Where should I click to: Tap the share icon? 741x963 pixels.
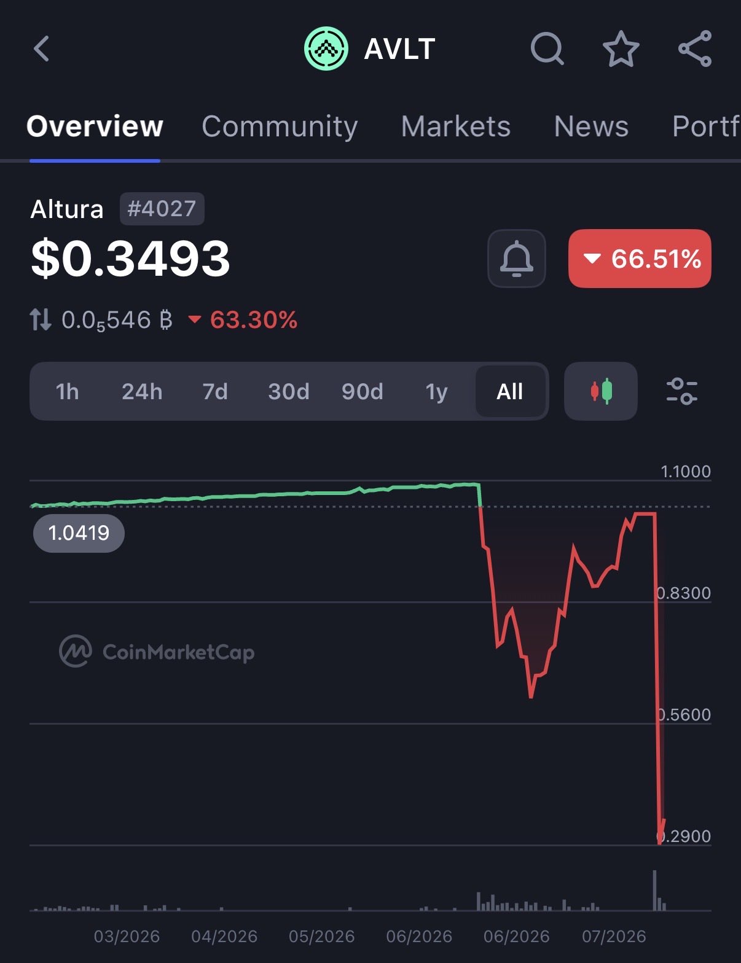point(695,49)
